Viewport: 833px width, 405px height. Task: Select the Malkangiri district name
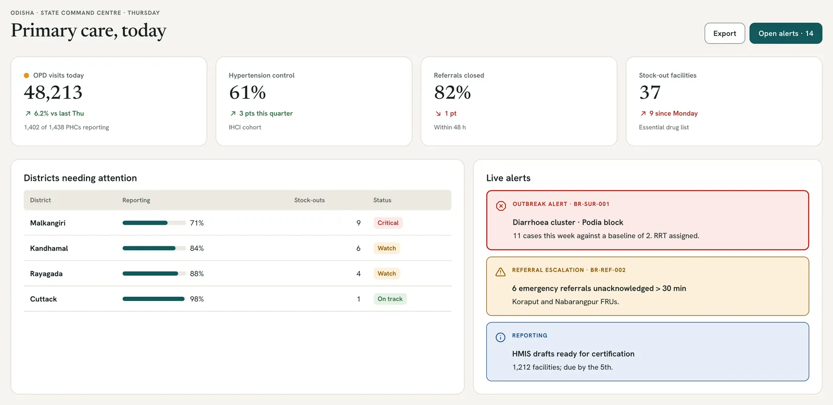pyautogui.click(x=48, y=223)
